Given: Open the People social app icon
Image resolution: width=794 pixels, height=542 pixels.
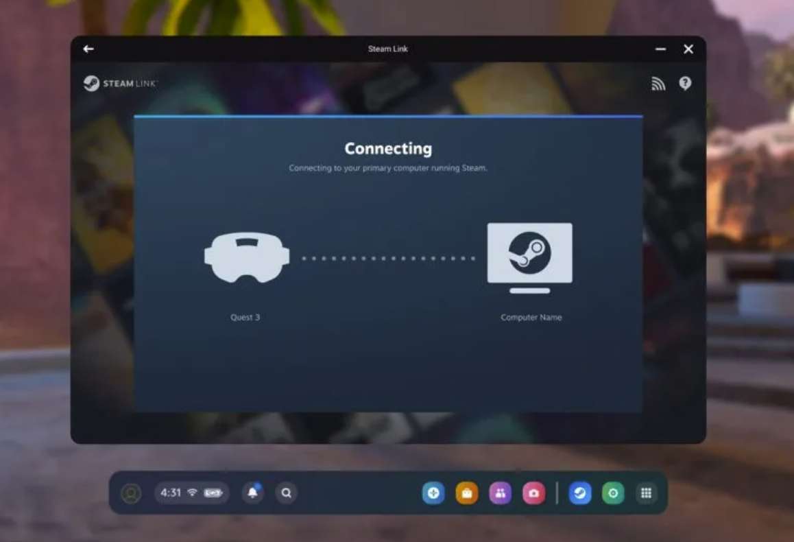Looking at the screenshot, I should point(500,493).
